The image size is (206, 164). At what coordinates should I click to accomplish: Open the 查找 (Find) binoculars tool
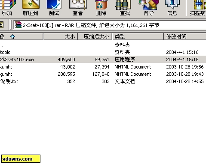125,7
